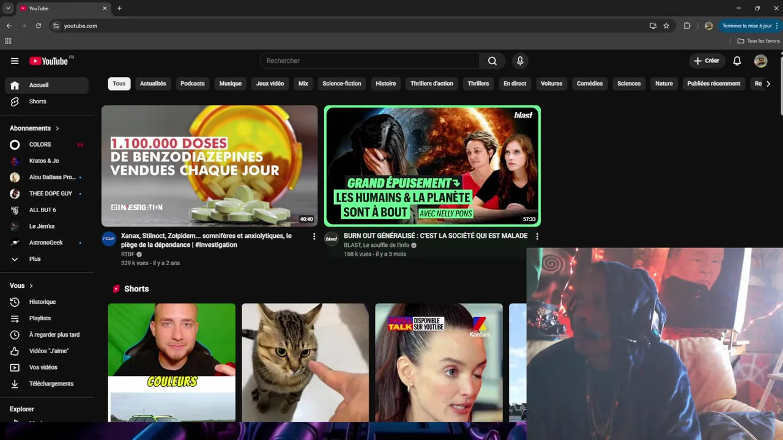Select the Science-fiction filter chip
The height and width of the screenshot is (440, 783).
pyautogui.click(x=342, y=84)
